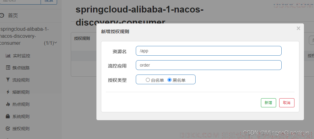The height and width of the screenshot is (139, 314).
Task: Click the bar chart icon for 实时监控
Action: pyautogui.click(x=8, y=56)
